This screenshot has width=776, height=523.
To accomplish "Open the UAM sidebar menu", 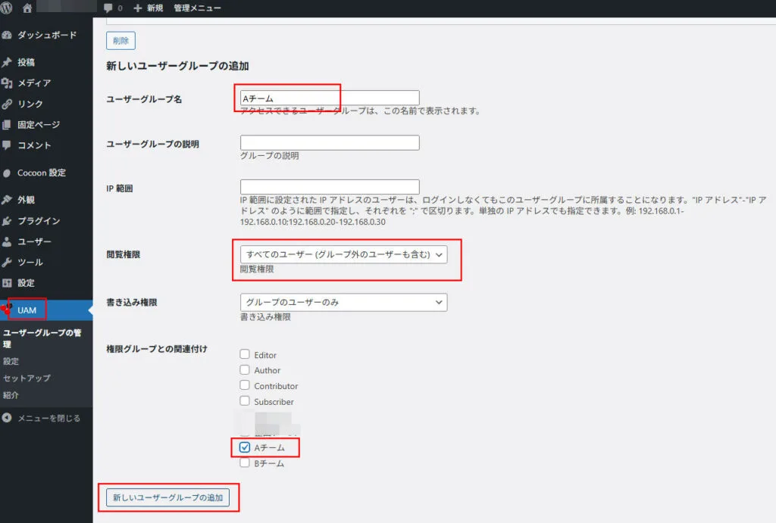I will tap(27, 310).
